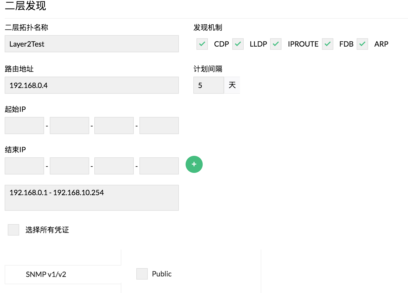Click the first octet of 结束IP
Viewport: 408px width, 293px height.
click(24, 166)
